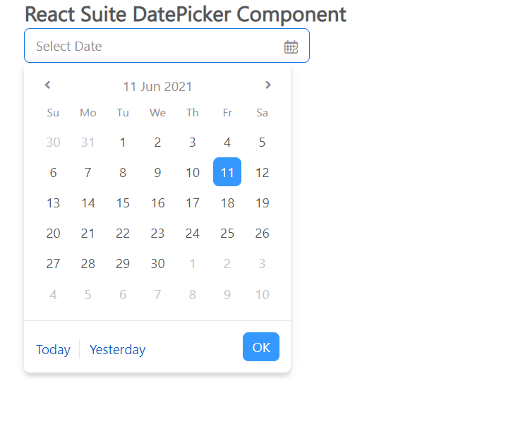The height and width of the screenshot is (424, 530).
Task: Select June 17 on the calendar
Action: pyautogui.click(x=193, y=203)
